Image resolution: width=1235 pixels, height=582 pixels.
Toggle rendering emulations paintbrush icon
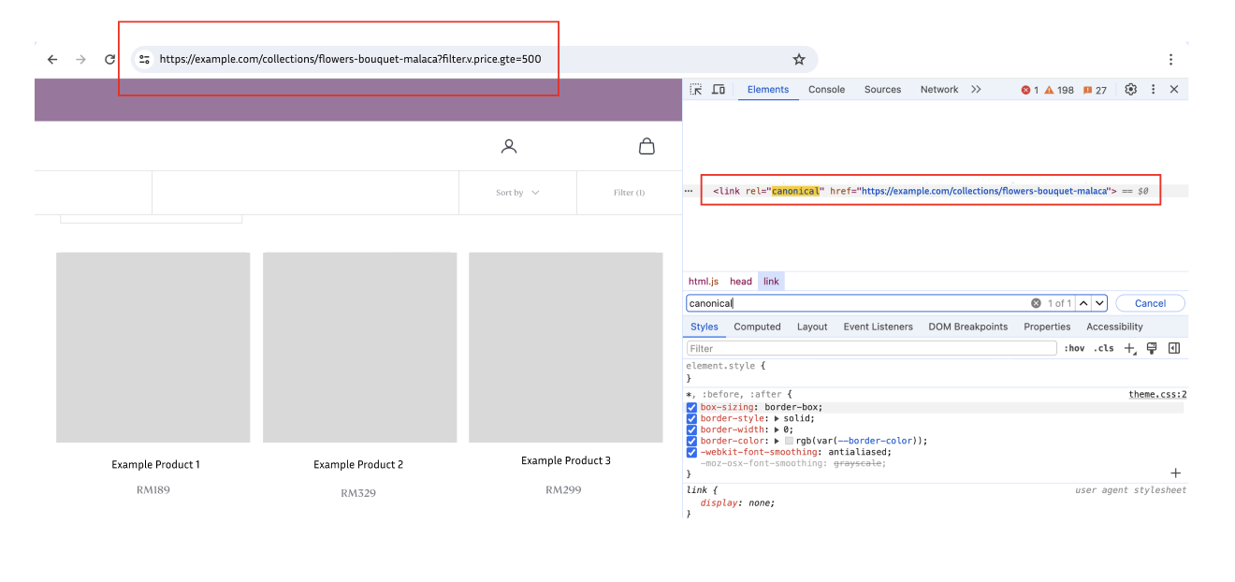1152,348
